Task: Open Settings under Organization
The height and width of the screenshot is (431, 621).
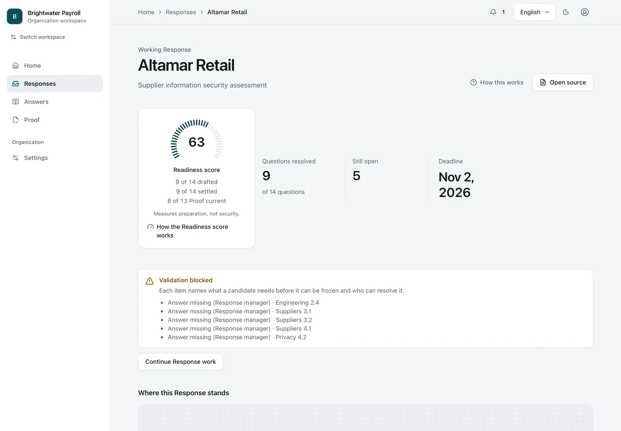Action: (55, 158)
